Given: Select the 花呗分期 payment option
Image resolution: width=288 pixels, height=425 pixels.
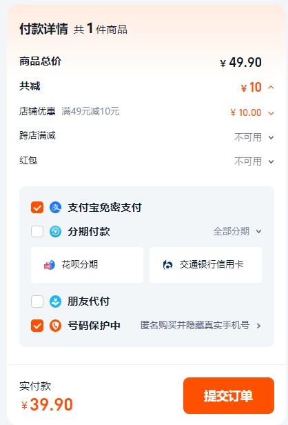Looking at the screenshot, I should click(x=87, y=265).
